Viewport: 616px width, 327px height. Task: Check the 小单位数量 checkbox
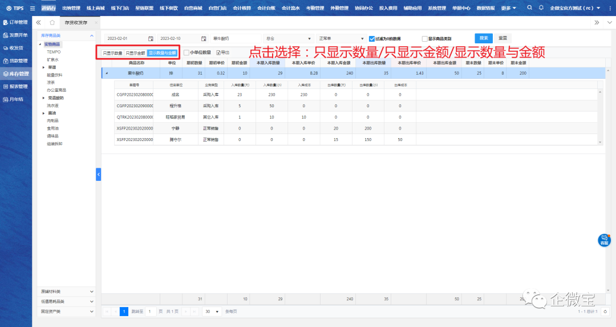point(187,53)
